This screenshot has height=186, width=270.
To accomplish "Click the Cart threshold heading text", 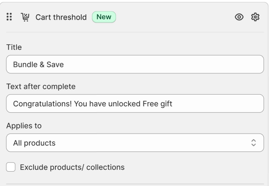I will (61, 17).
